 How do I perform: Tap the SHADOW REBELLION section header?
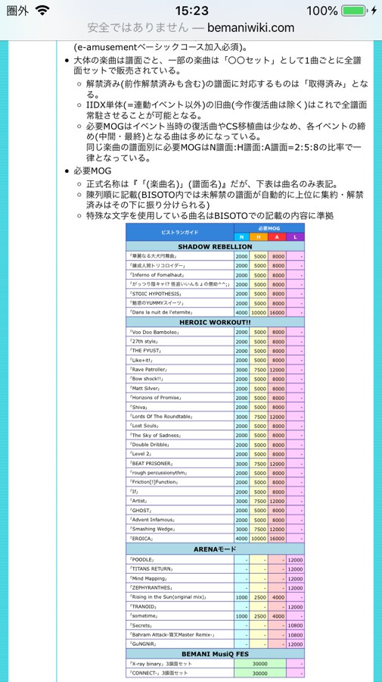(215, 246)
